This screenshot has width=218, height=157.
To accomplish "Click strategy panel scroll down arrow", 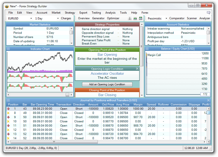I will click(x=142, y=95).
